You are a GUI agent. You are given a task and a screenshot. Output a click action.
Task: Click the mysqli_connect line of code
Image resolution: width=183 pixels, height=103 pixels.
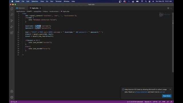click(x=51, y=16)
